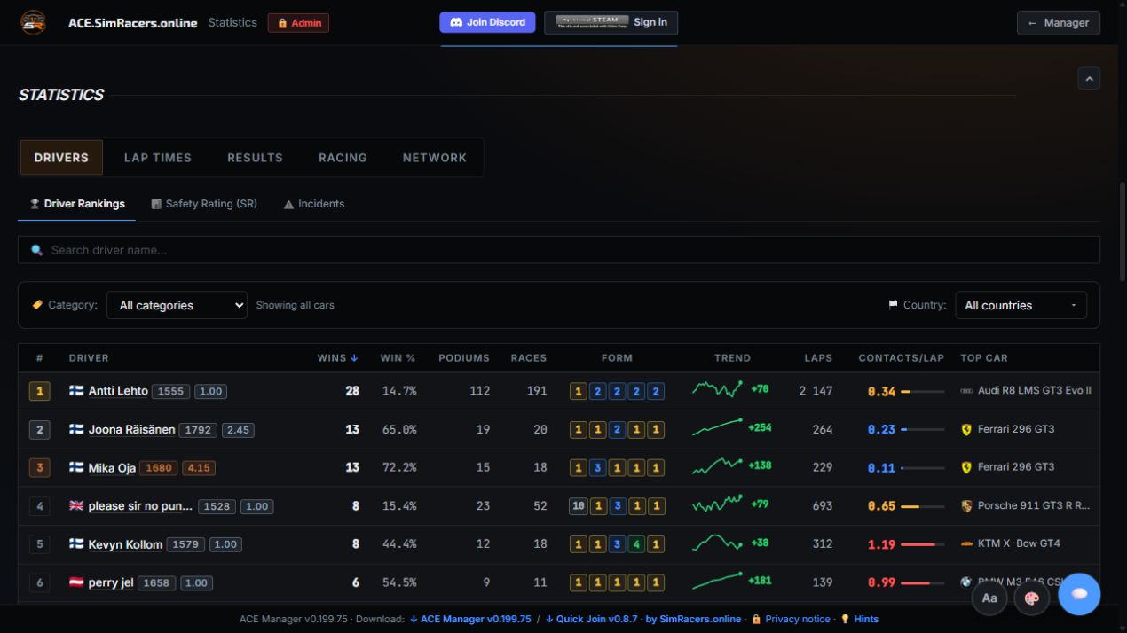Open driver Joona Räisänen's profile
Image resolution: width=1127 pixels, height=633 pixels.
click(131, 429)
